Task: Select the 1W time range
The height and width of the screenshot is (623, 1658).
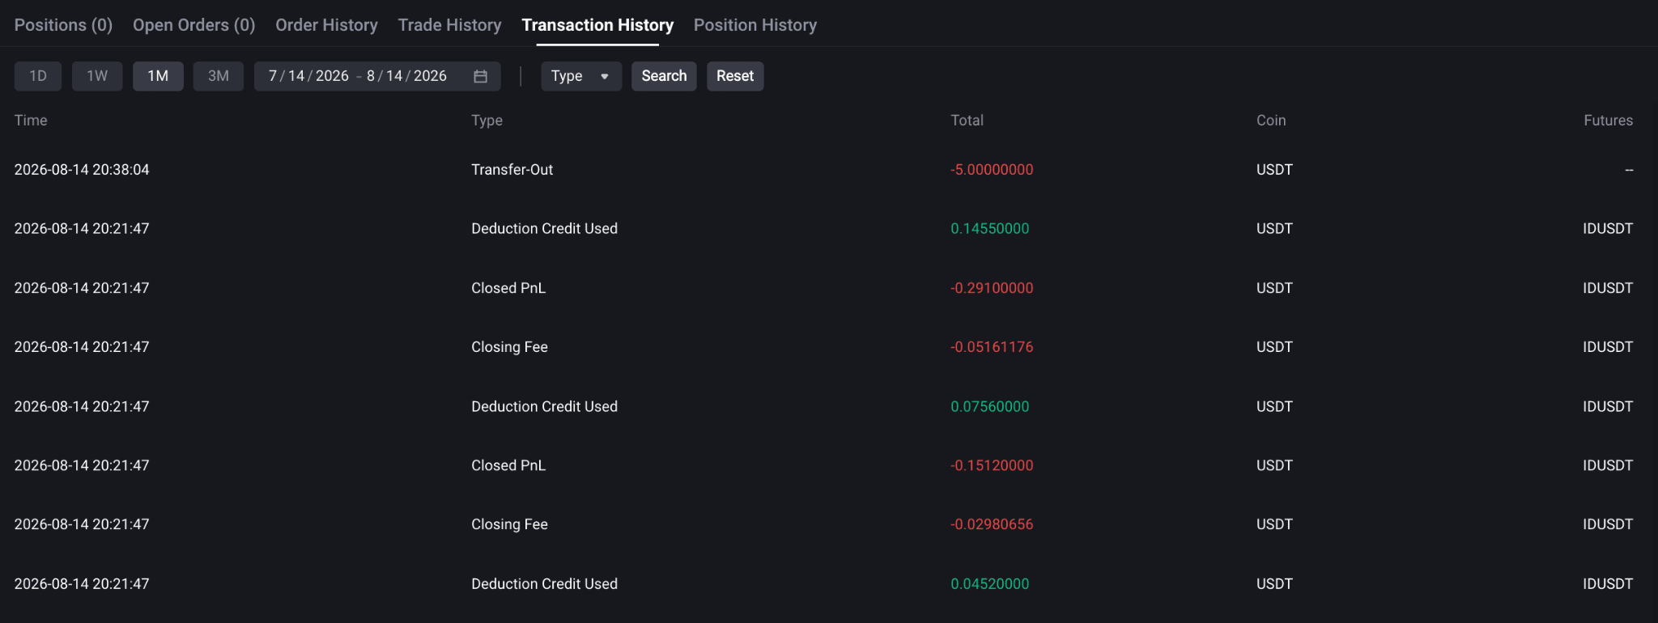Action: coord(97,76)
